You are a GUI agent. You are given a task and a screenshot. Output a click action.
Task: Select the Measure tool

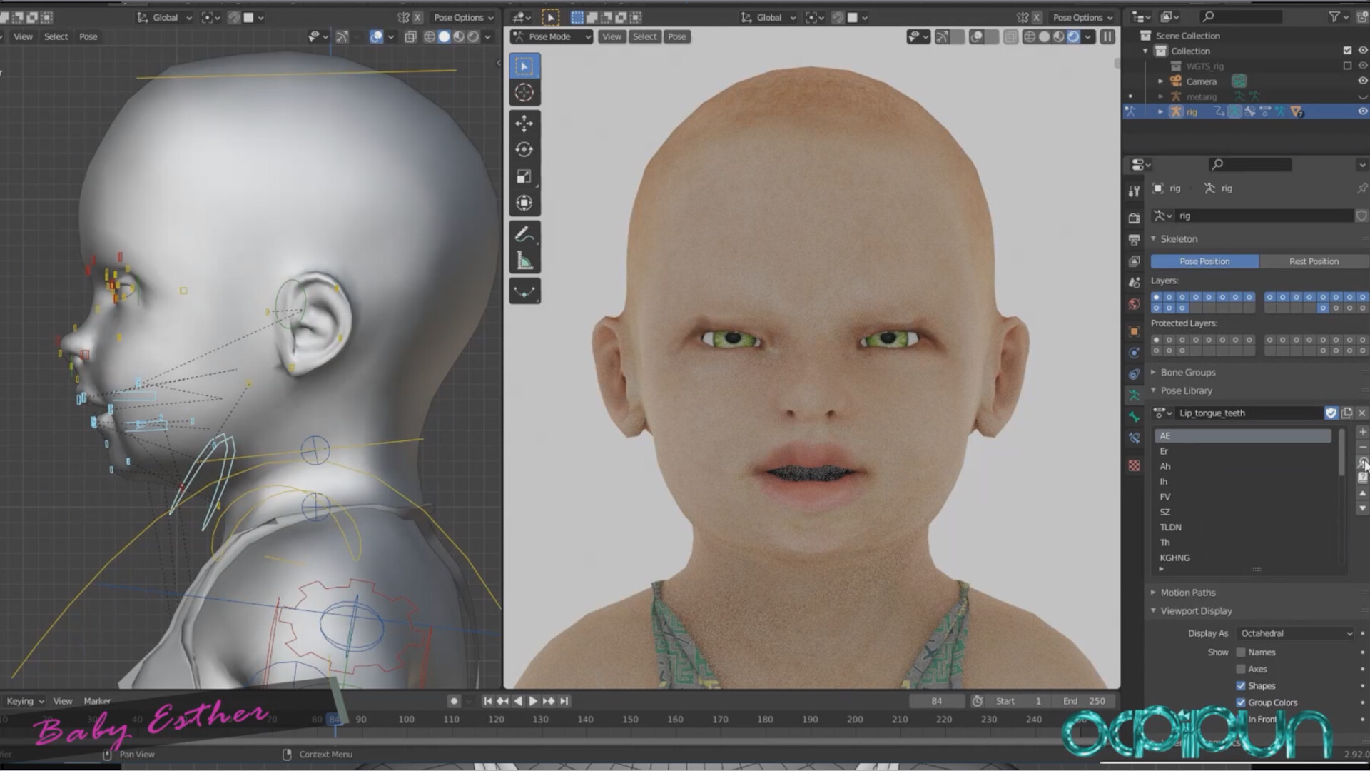(524, 260)
